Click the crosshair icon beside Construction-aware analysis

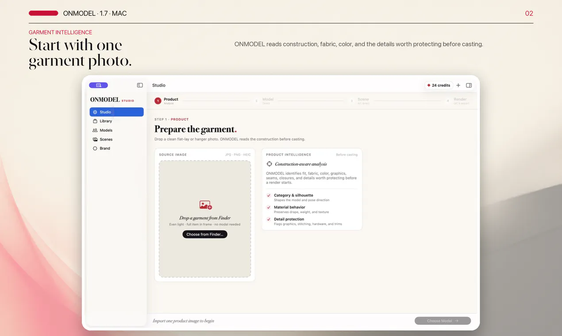point(269,164)
